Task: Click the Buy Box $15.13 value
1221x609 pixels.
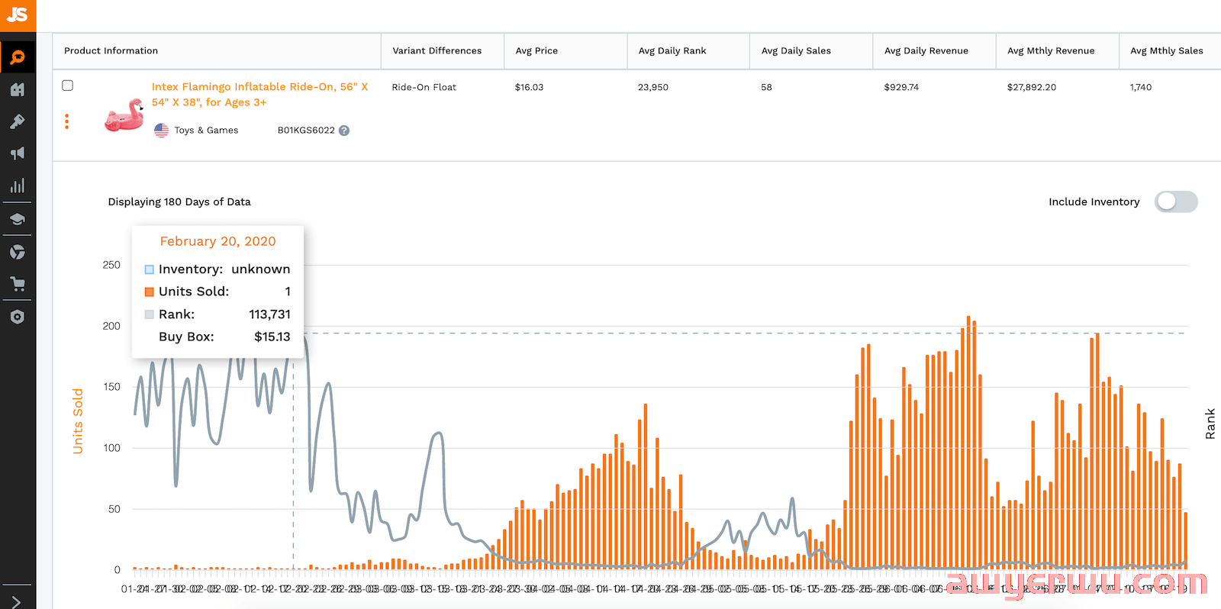Action: (x=272, y=337)
